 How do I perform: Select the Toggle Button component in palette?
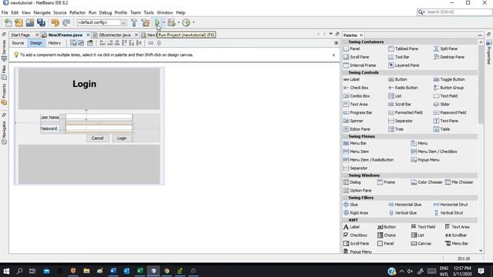[449, 79]
